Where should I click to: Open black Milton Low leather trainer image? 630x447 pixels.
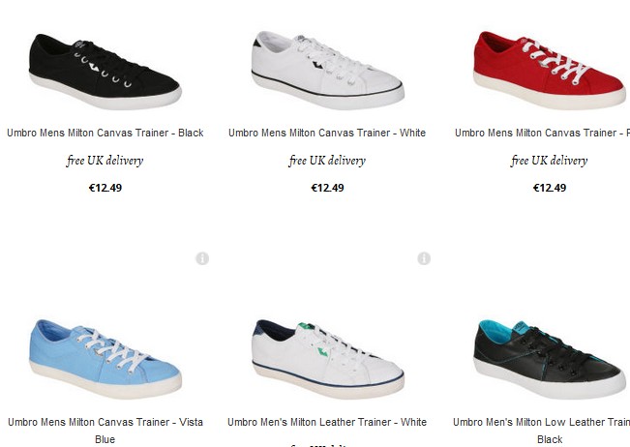(550, 359)
